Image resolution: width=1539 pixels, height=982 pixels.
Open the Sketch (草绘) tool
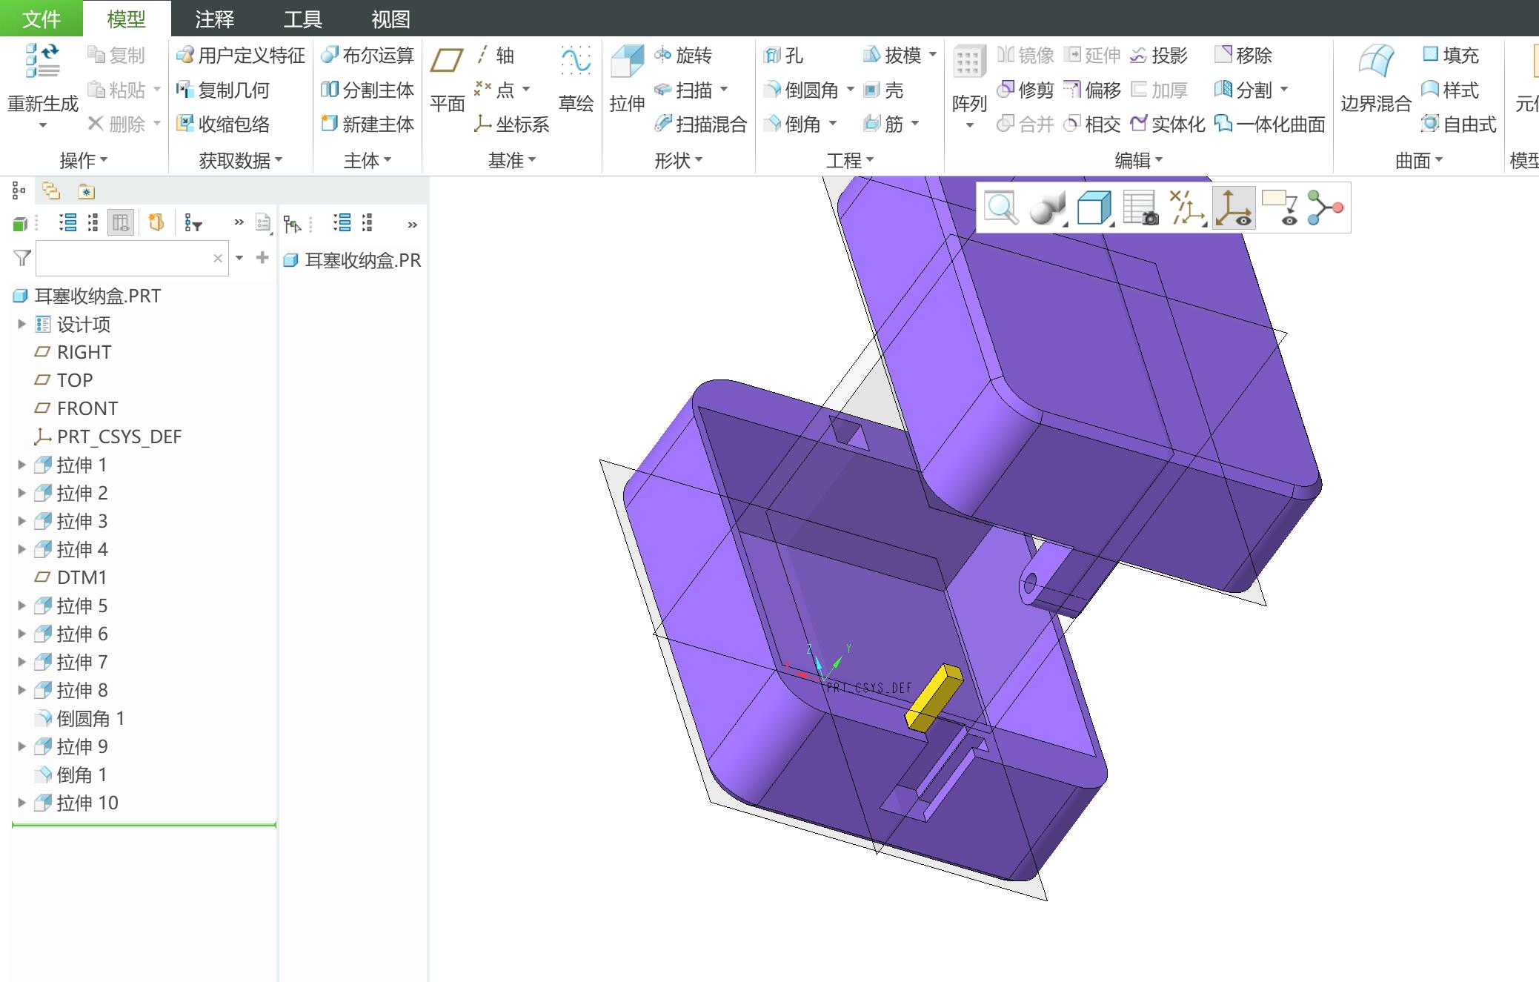[x=576, y=62]
